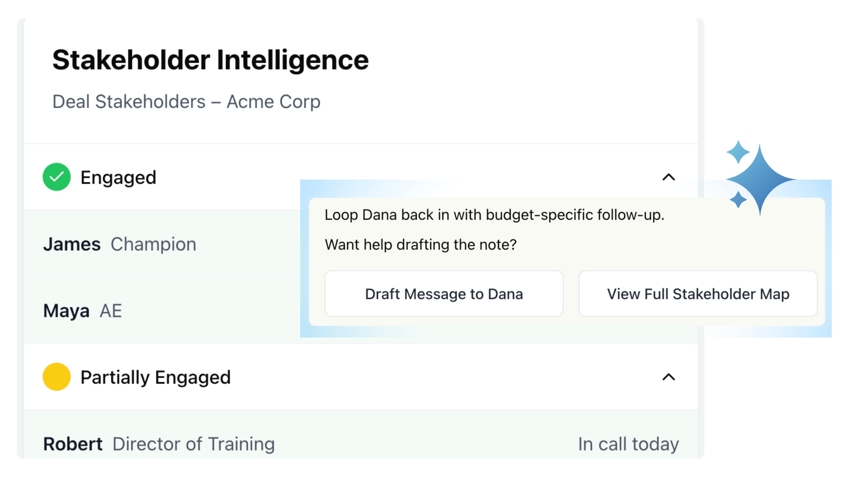Click Draft Message to Dana button
Viewport: 849px width, 477px height.
click(x=444, y=293)
